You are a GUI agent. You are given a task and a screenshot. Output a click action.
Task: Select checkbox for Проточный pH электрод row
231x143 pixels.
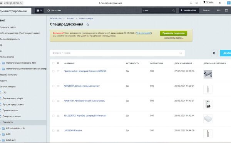pos(54,71)
